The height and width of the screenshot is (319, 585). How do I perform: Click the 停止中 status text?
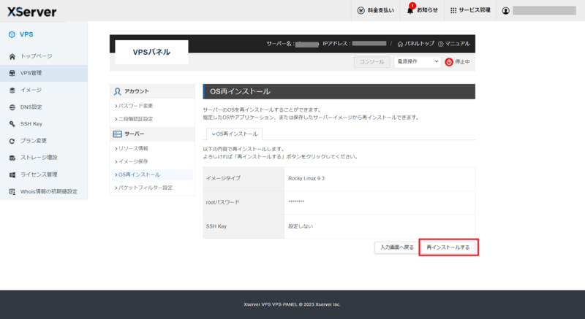tap(462, 62)
